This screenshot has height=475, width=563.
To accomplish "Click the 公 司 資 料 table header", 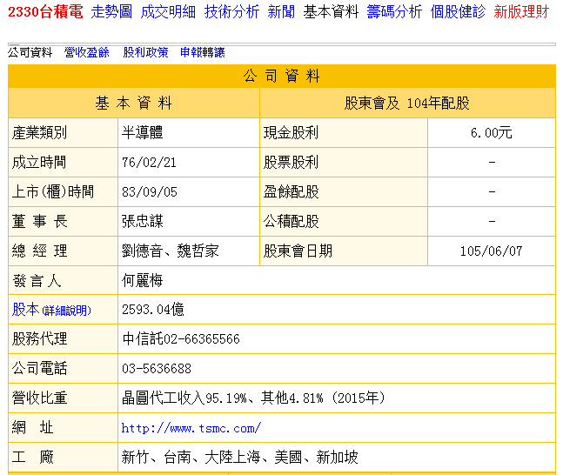I will [x=282, y=76].
